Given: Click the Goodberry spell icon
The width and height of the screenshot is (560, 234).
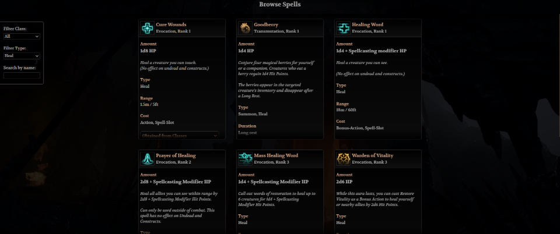Looking at the screenshot, I should click(245, 28).
